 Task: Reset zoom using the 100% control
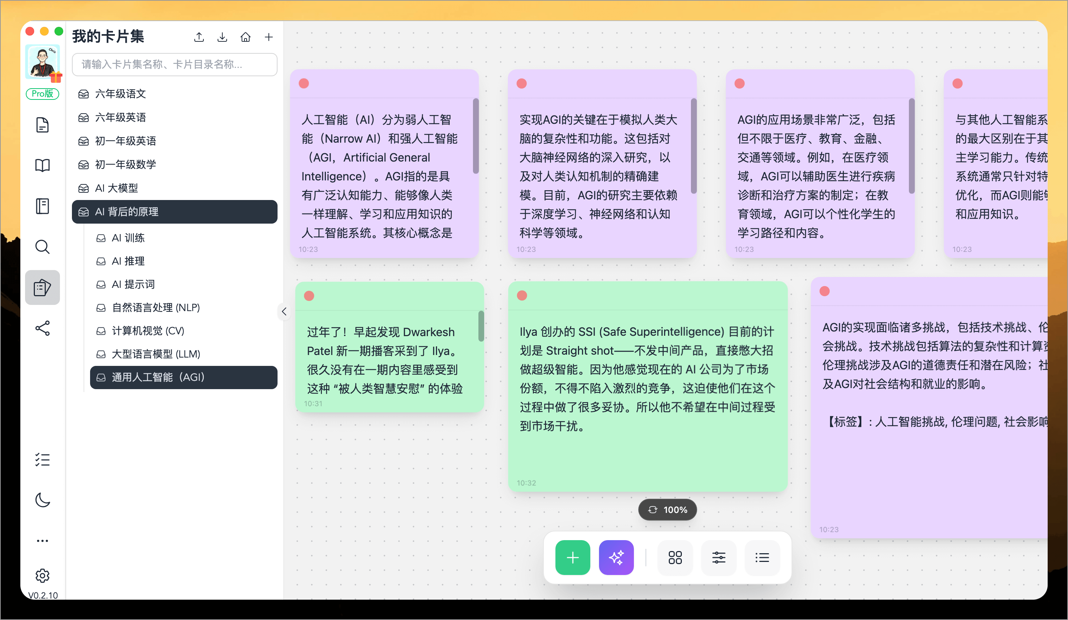(667, 510)
